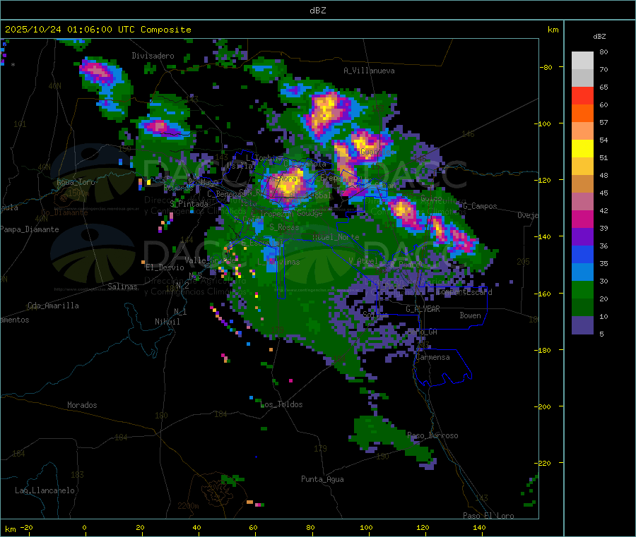Click the -160 km y-axis tick label

(543, 294)
